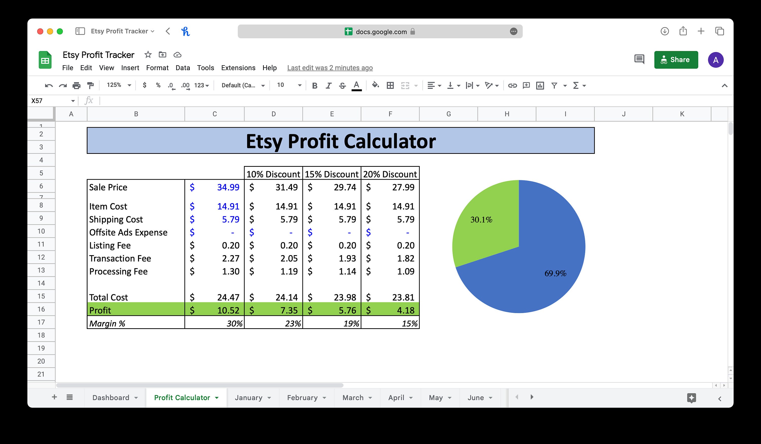
Task: Open the 'Last edit was 2 minutes ago' link
Action: 330,68
